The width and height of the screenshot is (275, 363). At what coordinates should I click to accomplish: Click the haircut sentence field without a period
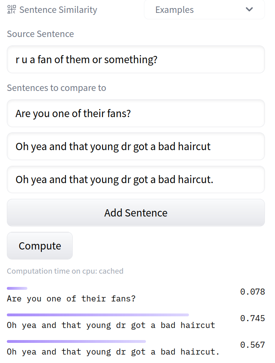(135, 146)
